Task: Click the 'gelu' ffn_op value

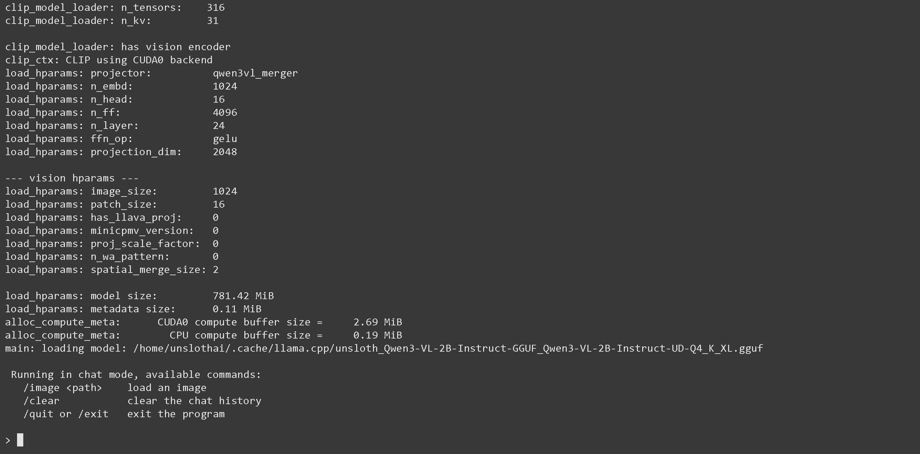Action: [x=225, y=139]
